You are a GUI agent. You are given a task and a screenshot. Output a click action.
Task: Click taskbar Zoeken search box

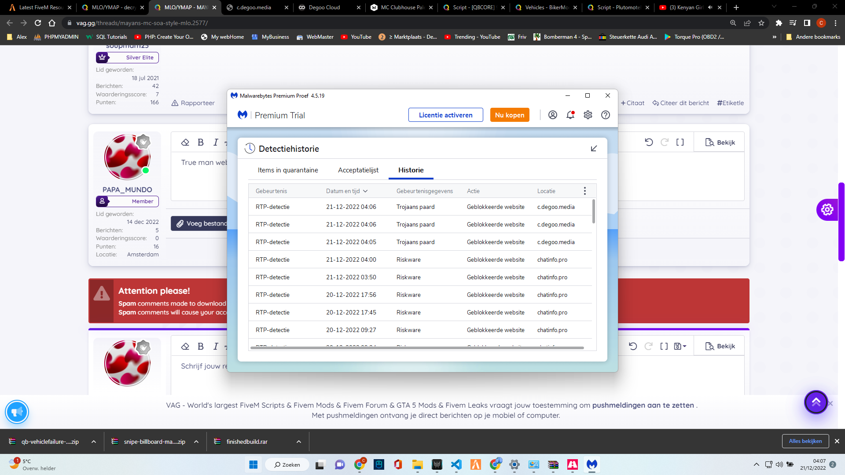tap(287, 464)
